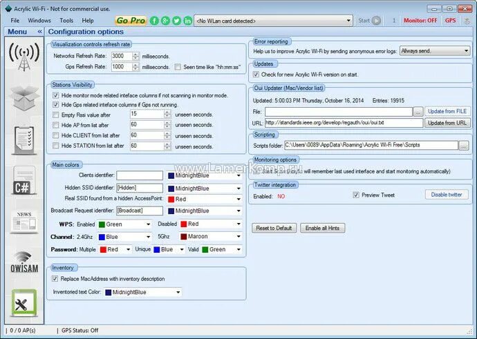
Task: Click the Facebook icon in toolbar
Action: pyautogui.click(x=154, y=21)
